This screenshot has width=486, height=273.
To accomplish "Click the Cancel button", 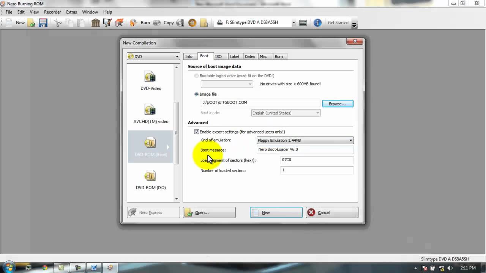I will [x=332, y=212].
